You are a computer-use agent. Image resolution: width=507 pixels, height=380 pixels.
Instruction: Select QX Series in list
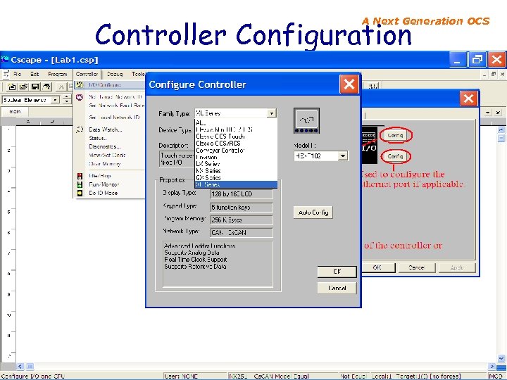coord(236,177)
